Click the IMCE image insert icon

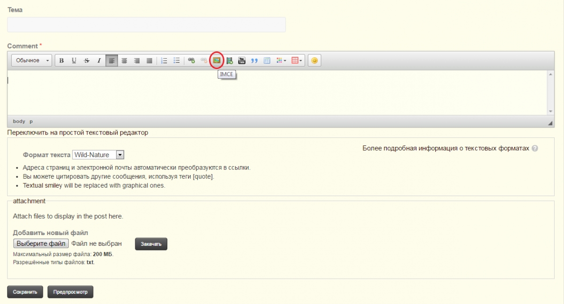(216, 61)
